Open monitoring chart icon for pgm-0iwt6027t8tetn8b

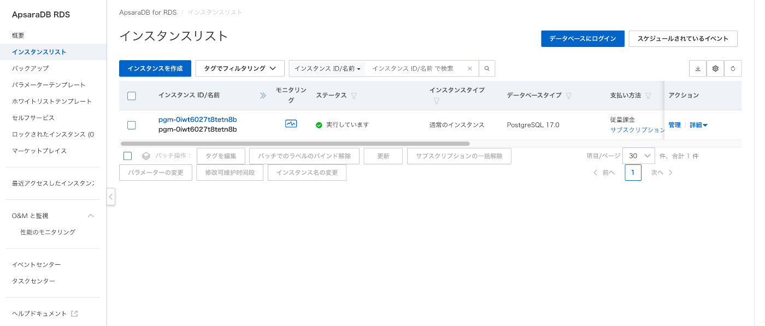[291, 124]
